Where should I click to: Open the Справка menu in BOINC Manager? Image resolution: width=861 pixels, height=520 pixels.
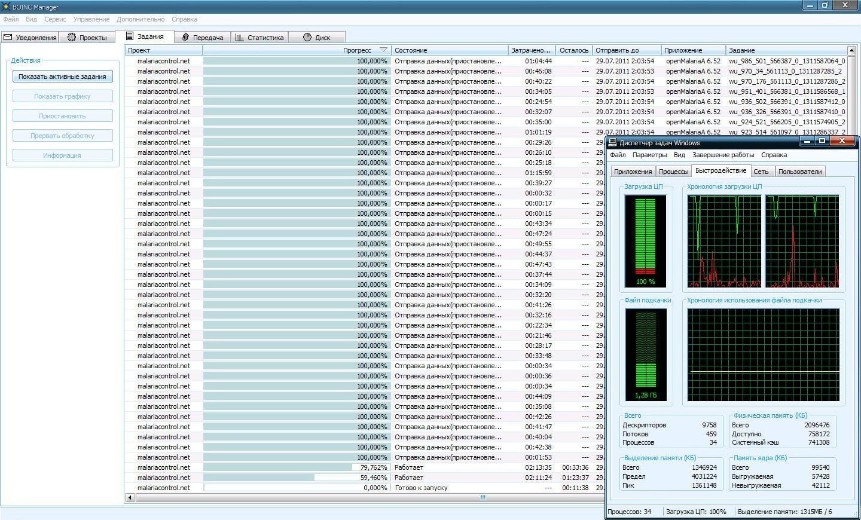coord(184,19)
